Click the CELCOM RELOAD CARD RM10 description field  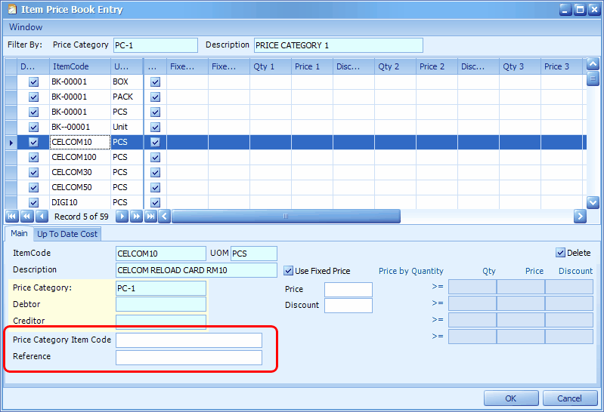tap(197, 270)
